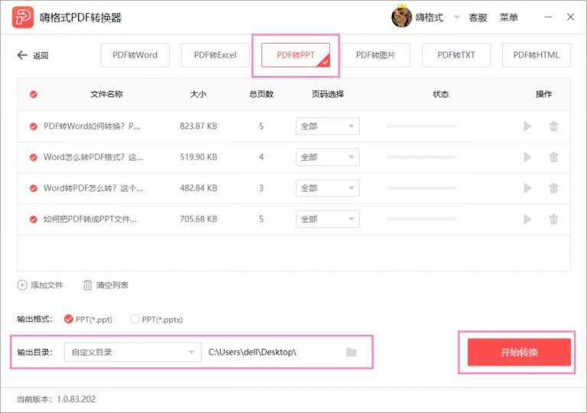The width and height of the screenshot is (587, 413).
Task: Start converting the PDF转Word如何转换 file via play icon
Action: (x=527, y=126)
